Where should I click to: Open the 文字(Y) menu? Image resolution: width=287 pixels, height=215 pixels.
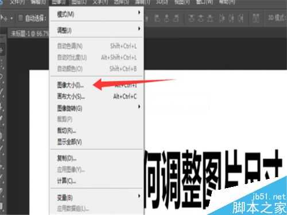click(x=100, y=2)
